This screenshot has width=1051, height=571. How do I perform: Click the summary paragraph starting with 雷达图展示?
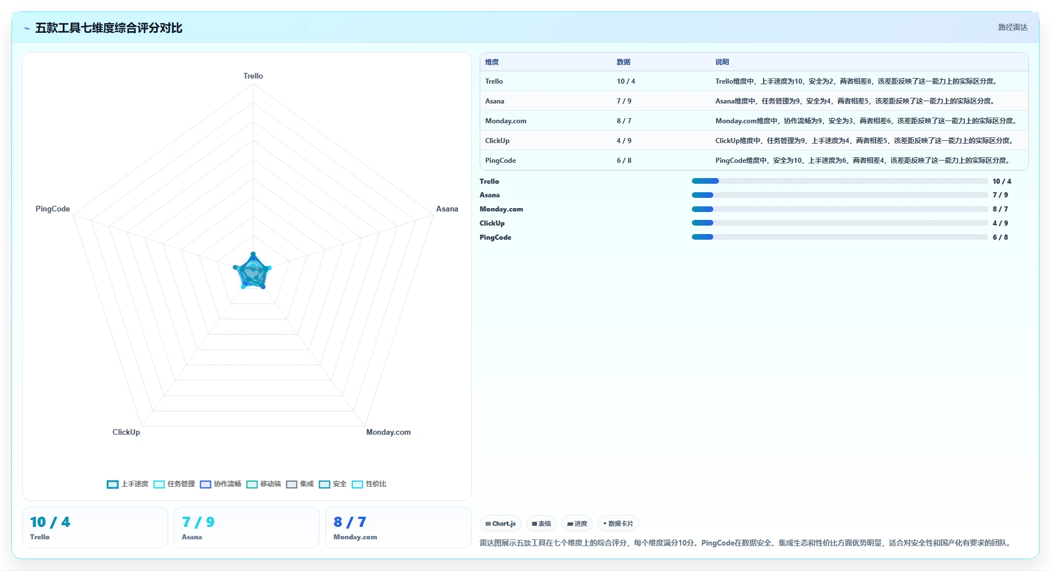[x=746, y=543]
